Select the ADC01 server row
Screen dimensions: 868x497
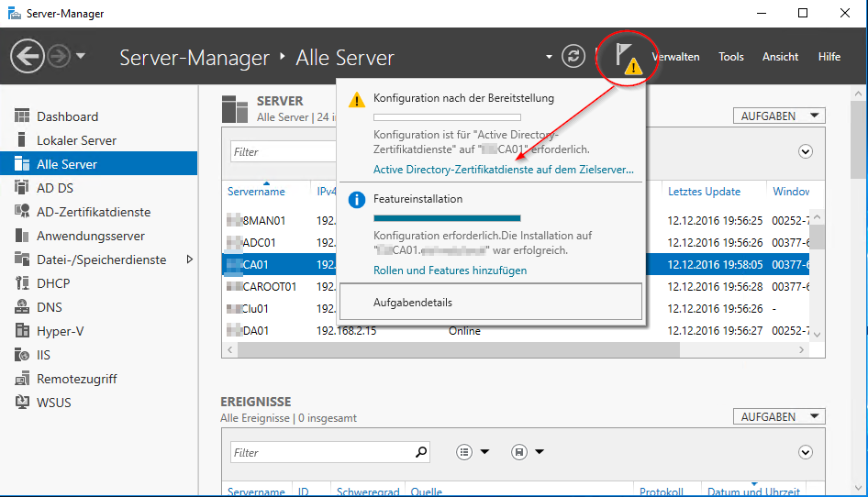coord(515,242)
